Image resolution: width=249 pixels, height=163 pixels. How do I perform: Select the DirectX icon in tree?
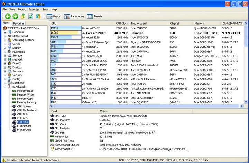pyautogui.click(x=10, y=63)
